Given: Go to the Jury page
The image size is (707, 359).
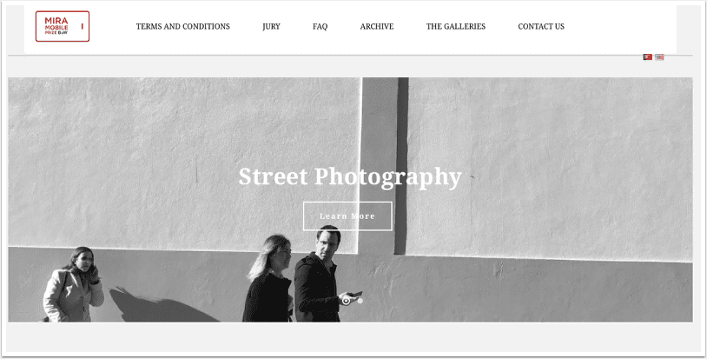Looking at the screenshot, I should (x=272, y=27).
